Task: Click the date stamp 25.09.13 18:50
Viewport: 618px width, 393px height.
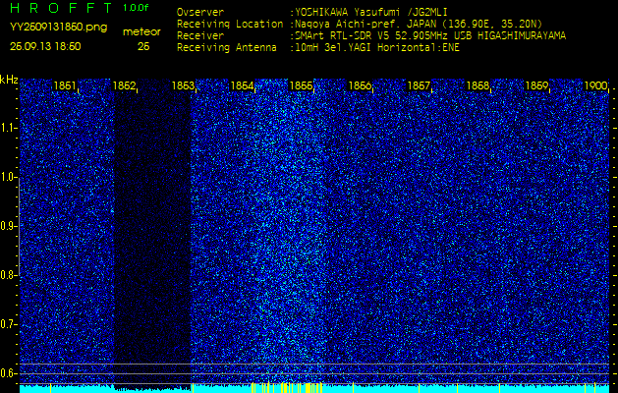Action: (x=45, y=46)
